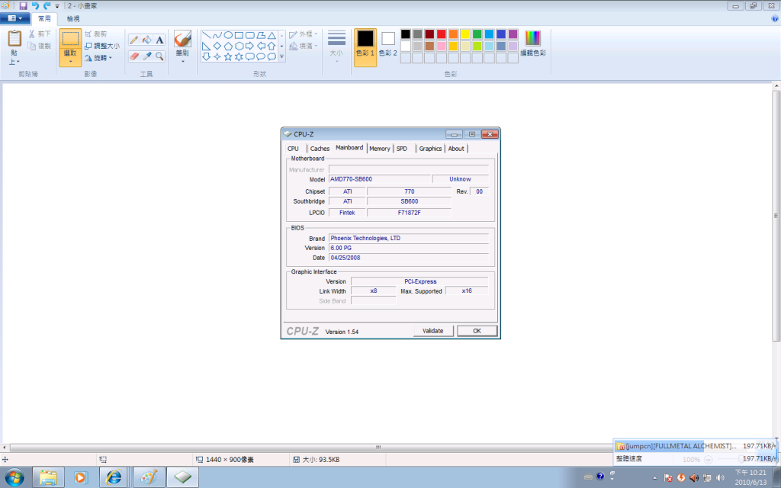The height and width of the screenshot is (488, 781).
Task: Expand the 筆刷 brushes dropdown
Action: click(x=182, y=61)
